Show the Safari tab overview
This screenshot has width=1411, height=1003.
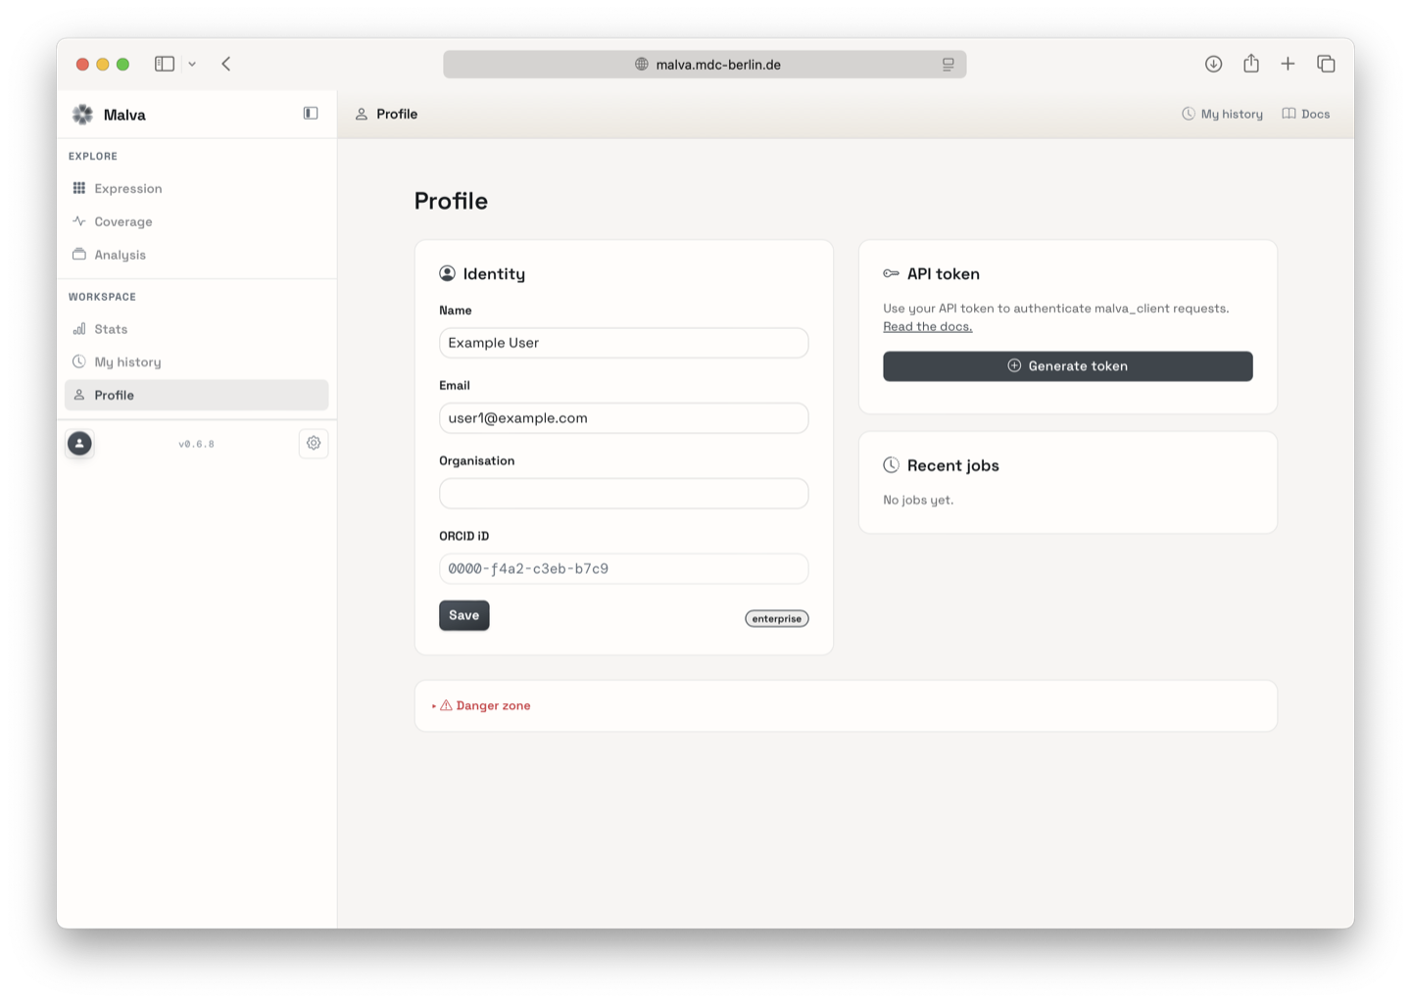coord(1326,64)
